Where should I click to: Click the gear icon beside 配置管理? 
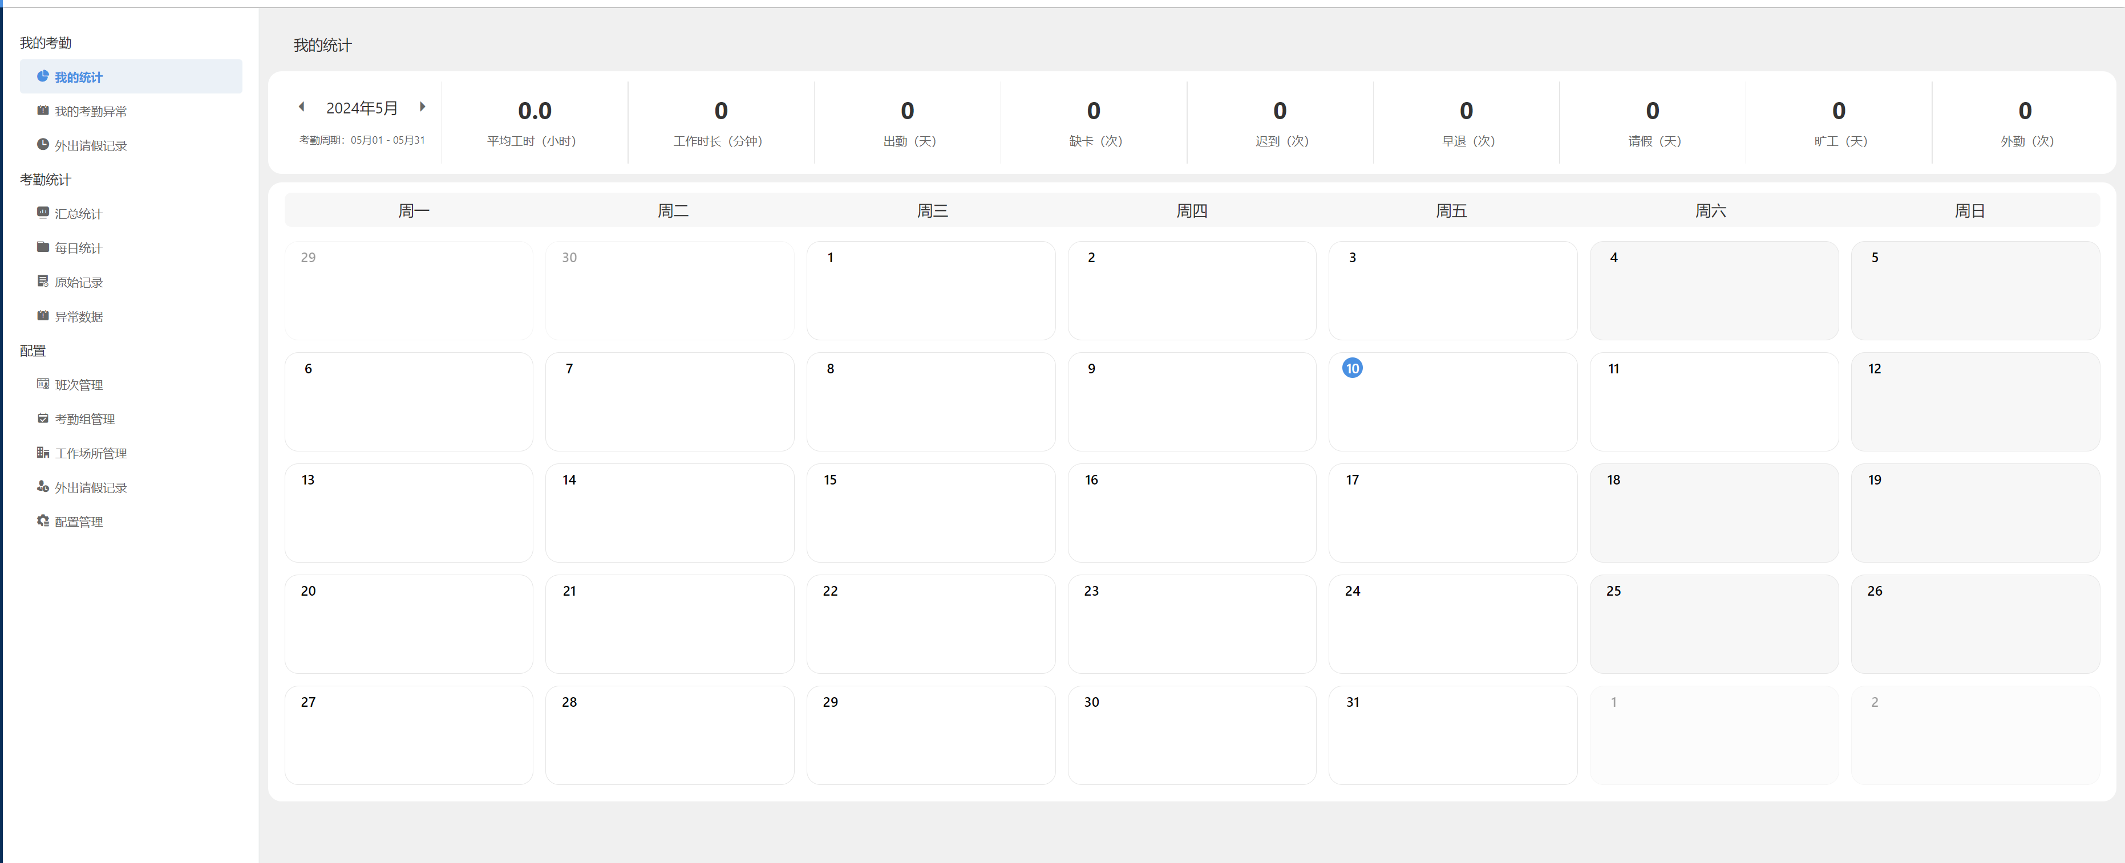point(43,521)
